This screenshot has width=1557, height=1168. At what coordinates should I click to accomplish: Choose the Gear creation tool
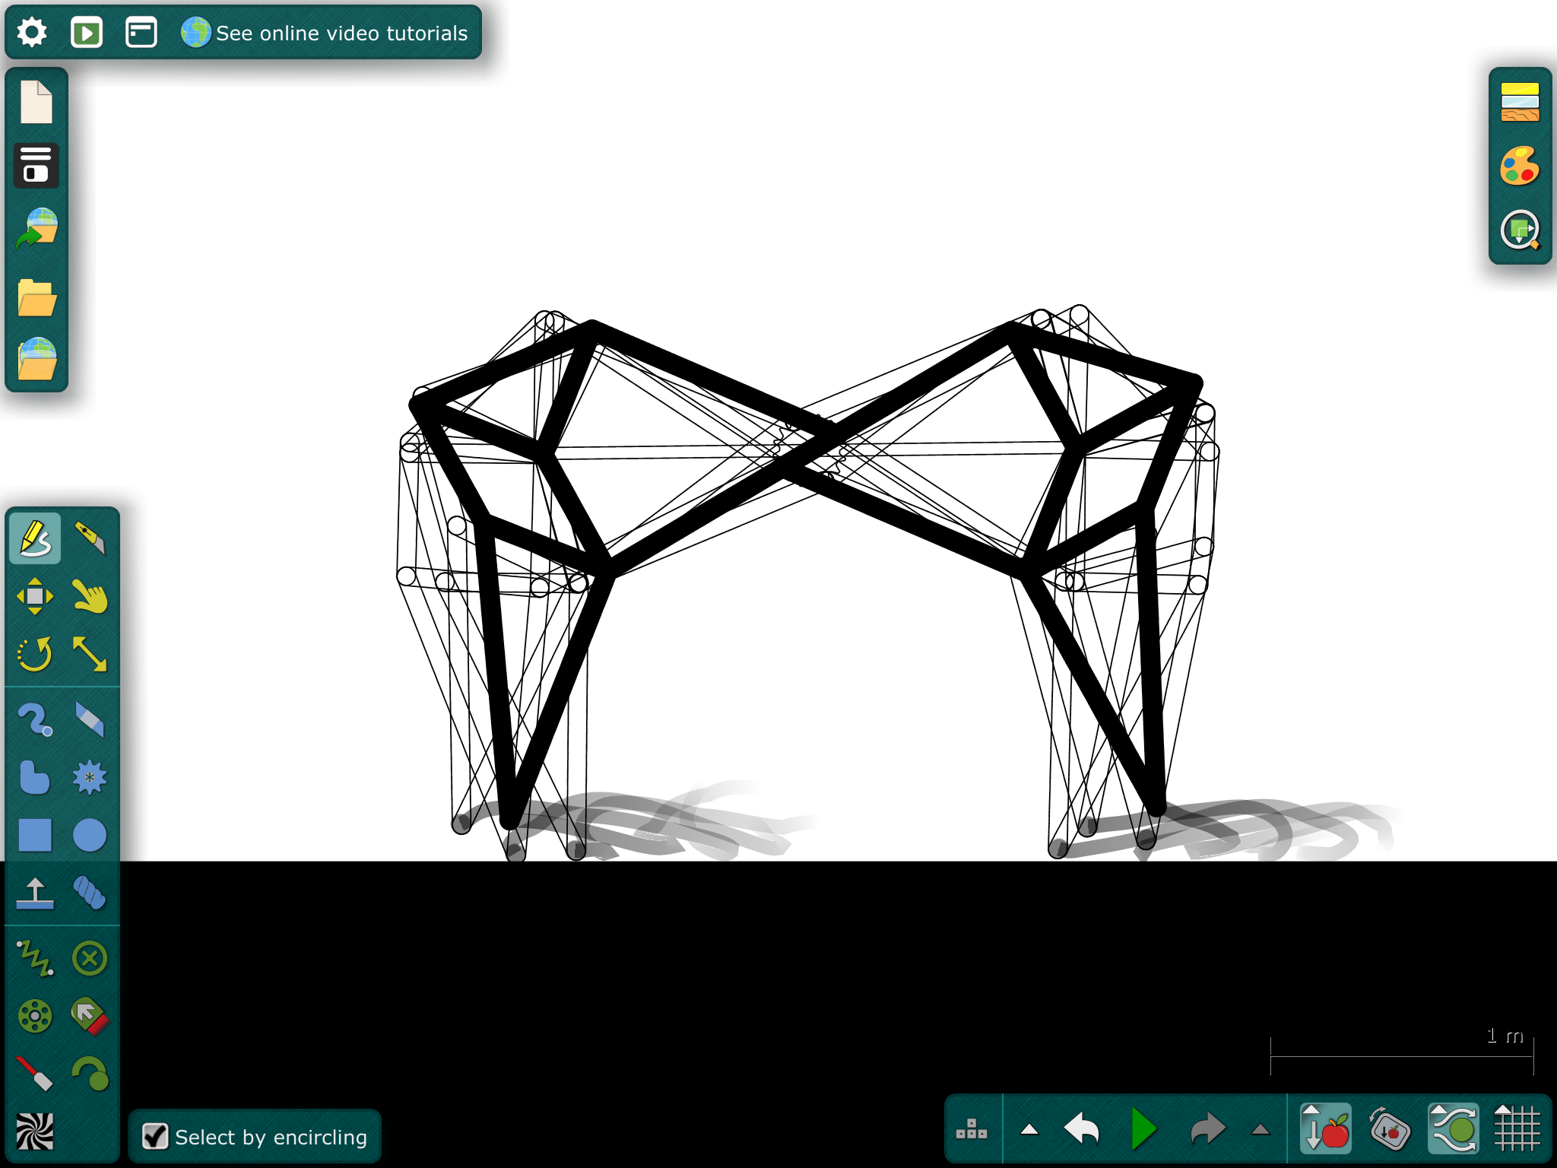point(90,777)
